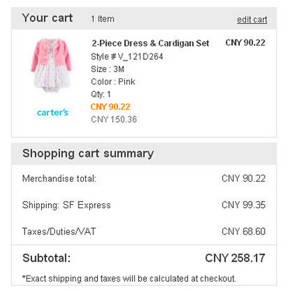
Task: Click the Taxes/Duties/VAT label
Action: [x=59, y=231]
